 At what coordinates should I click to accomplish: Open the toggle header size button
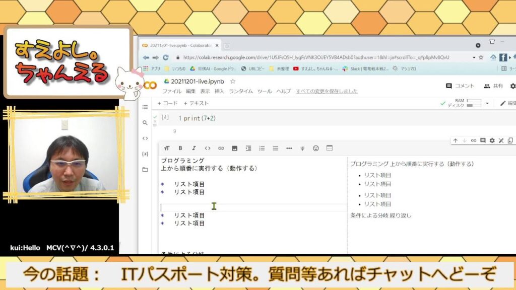pyautogui.click(x=167, y=149)
